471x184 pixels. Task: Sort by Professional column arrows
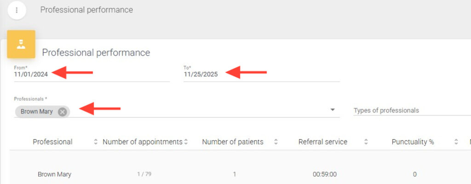tap(96, 142)
